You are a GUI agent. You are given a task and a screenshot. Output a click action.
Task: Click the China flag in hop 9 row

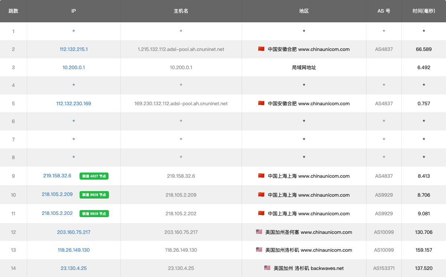(x=261, y=175)
